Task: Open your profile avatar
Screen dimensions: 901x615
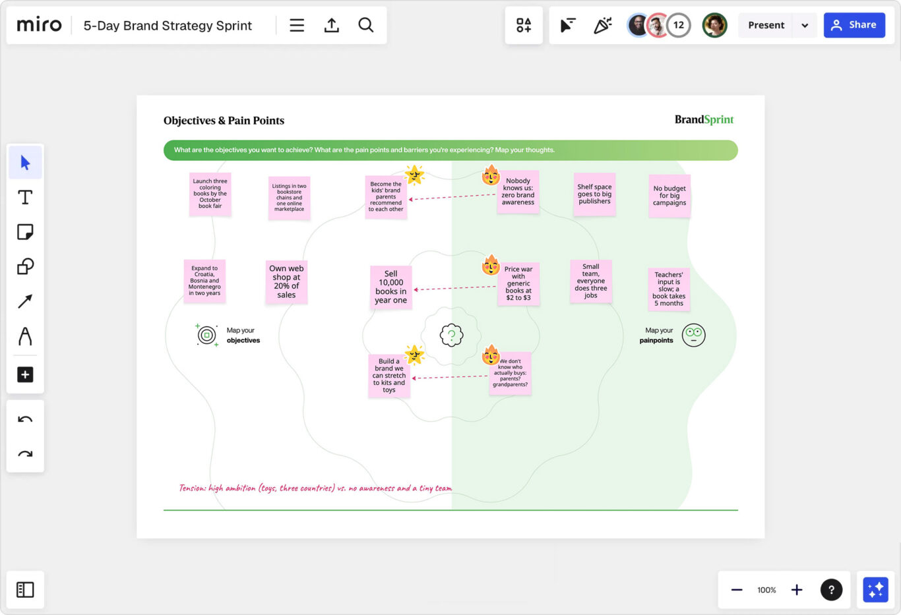Action: click(714, 25)
